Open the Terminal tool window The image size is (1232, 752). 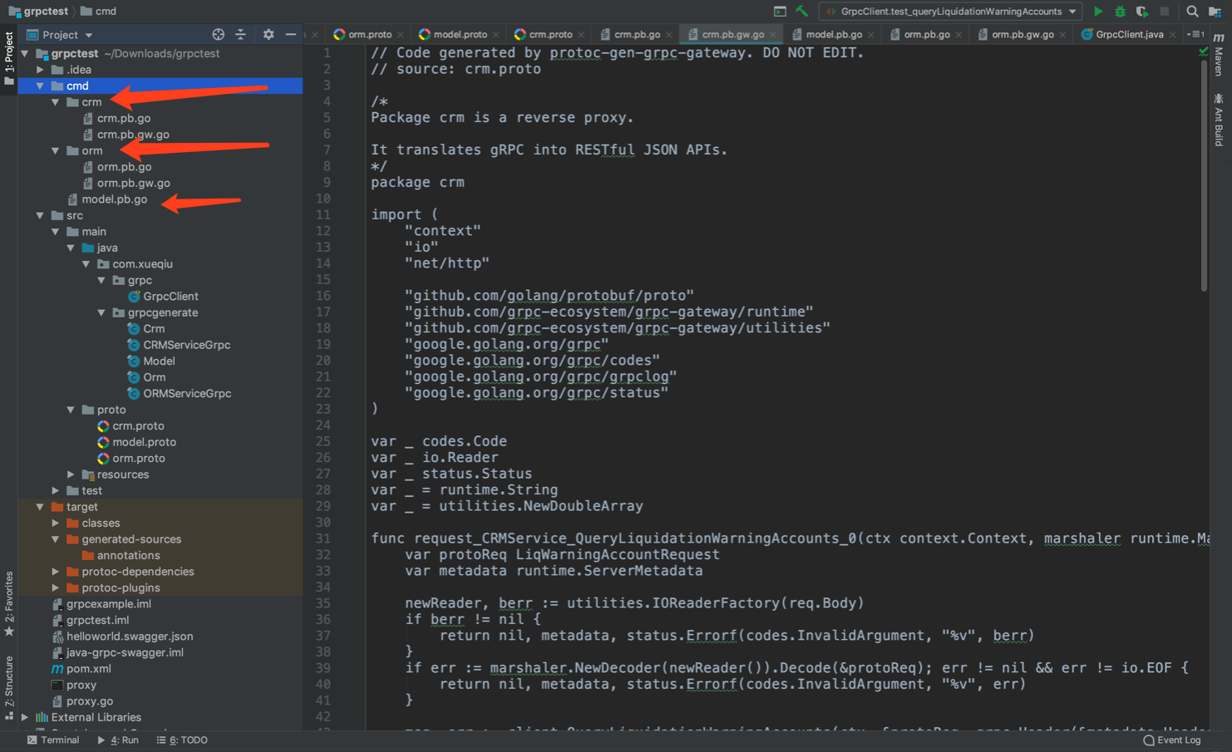pyautogui.click(x=53, y=740)
